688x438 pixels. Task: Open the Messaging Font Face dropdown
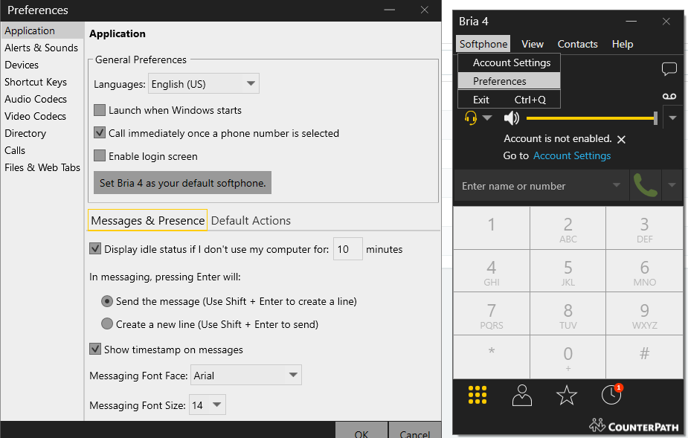(x=245, y=376)
